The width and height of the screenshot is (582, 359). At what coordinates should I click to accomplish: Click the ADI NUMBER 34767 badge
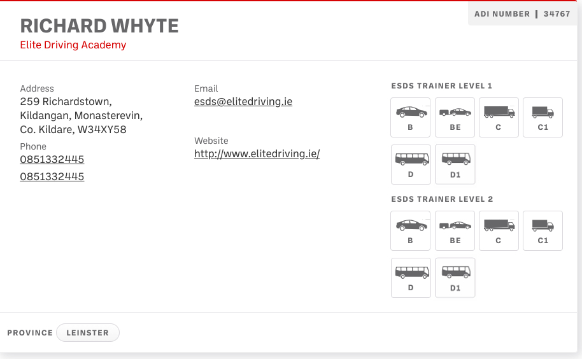coord(522,14)
